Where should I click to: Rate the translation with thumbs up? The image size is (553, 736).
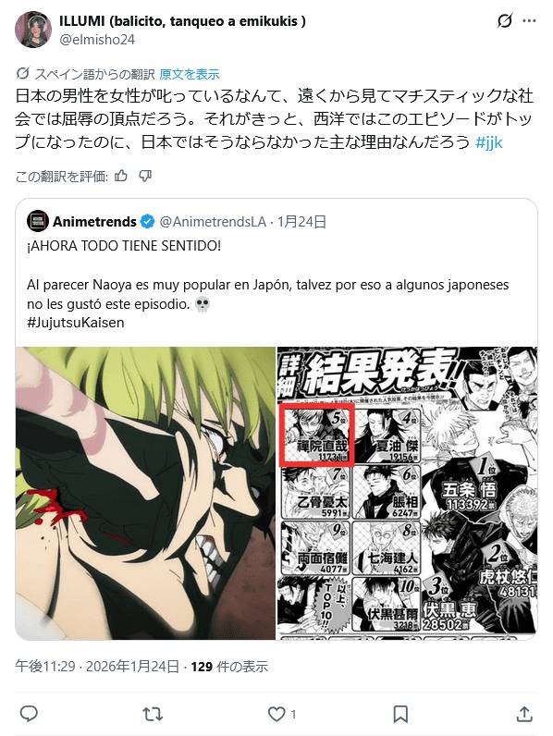(121, 176)
